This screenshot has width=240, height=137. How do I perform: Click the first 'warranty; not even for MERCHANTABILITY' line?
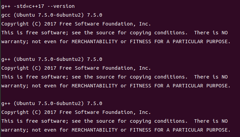116,41
